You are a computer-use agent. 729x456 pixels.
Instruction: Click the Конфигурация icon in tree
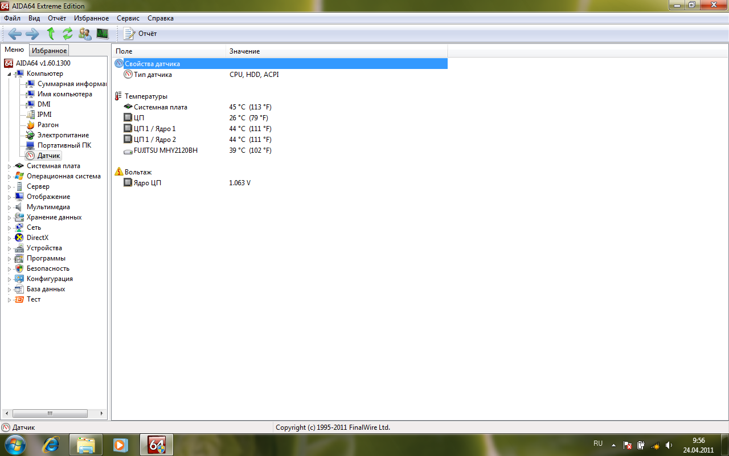[19, 279]
